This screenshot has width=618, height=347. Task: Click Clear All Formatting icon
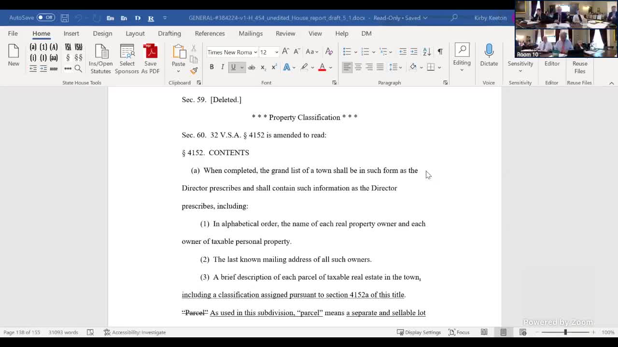coord(329,52)
